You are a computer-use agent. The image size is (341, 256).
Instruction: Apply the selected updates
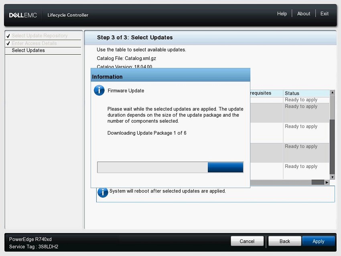click(x=319, y=241)
